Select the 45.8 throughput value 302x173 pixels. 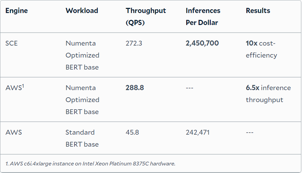click(132, 132)
